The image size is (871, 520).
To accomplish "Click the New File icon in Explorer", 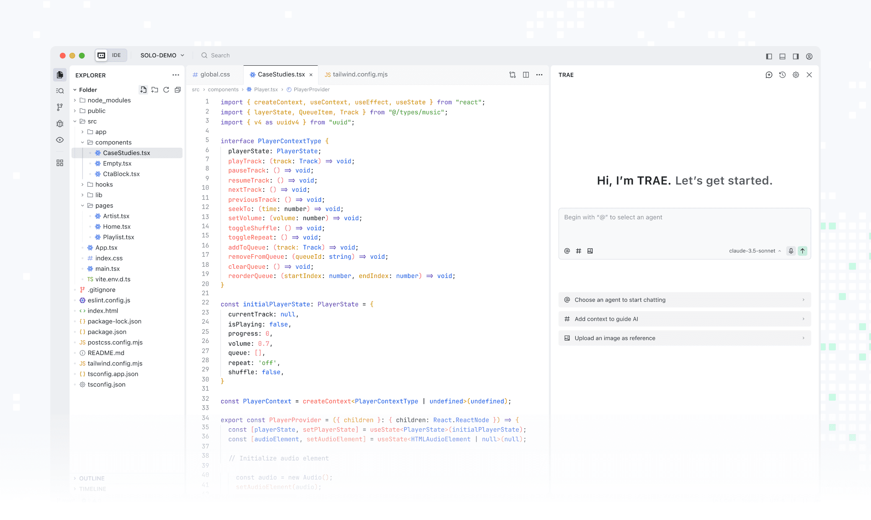I will click(x=143, y=90).
